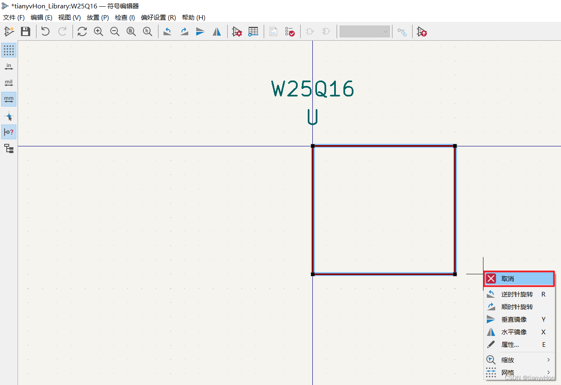
Task: Select the U reference designator text
Action: point(313,117)
